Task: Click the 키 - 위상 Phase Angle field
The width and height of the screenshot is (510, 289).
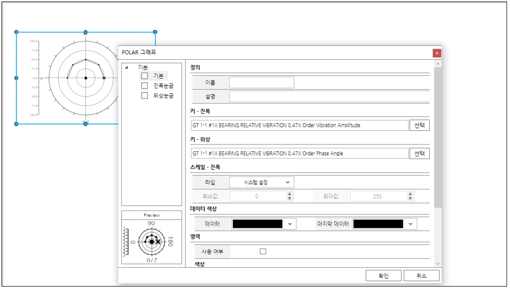Action: point(299,153)
